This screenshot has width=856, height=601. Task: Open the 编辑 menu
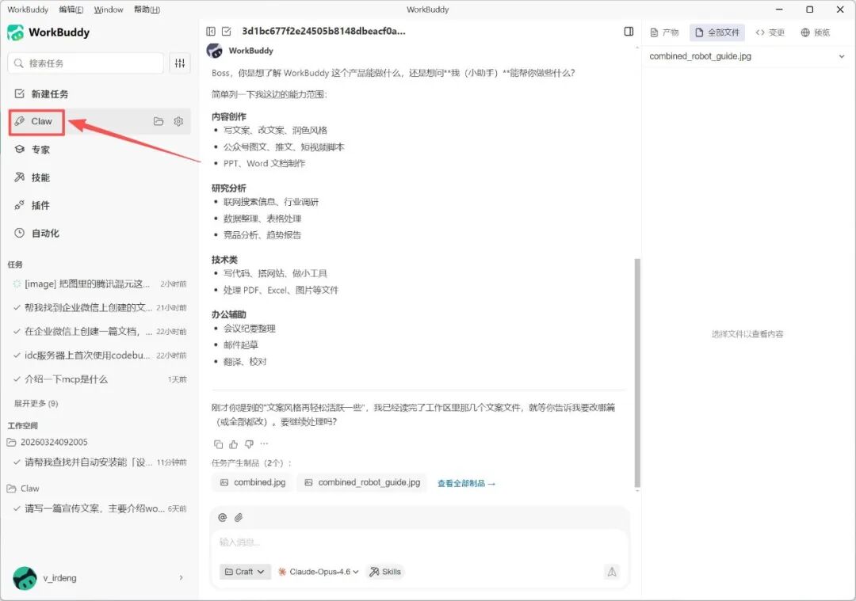[71, 10]
